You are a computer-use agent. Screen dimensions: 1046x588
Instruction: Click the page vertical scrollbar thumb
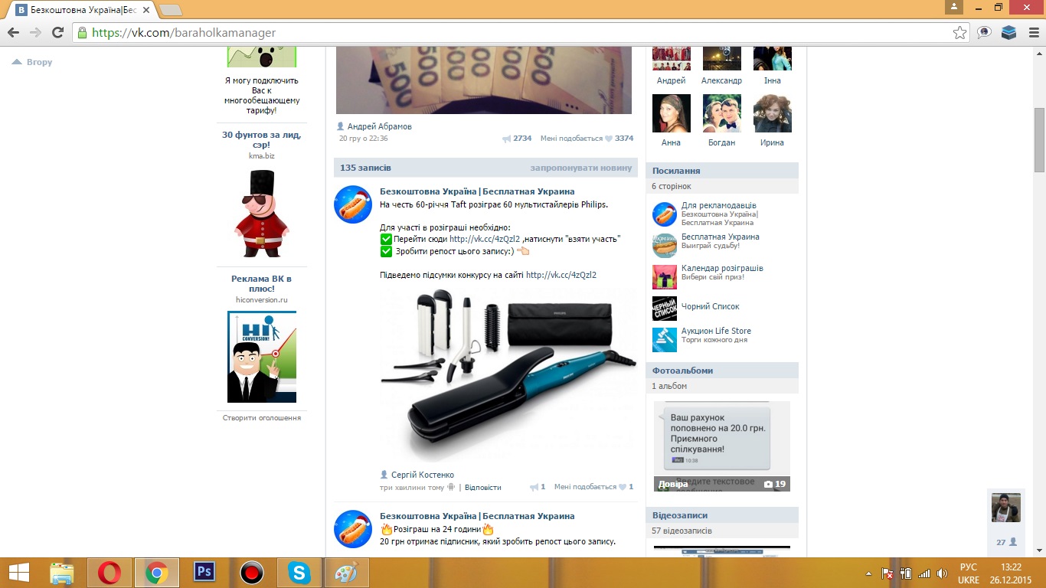[x=1040, y=139]
